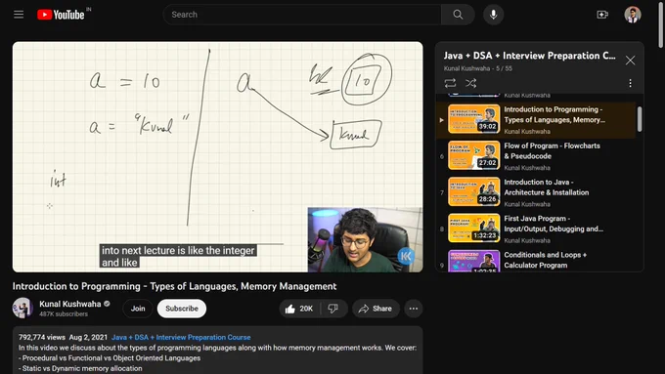This screenshot has height=374, width=665.
Task: Select currently playing Introduction to Programming item
Action: [x=536, y=120]
